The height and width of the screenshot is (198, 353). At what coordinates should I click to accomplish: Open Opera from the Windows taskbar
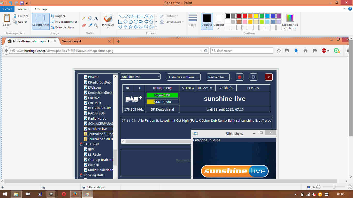64,194
